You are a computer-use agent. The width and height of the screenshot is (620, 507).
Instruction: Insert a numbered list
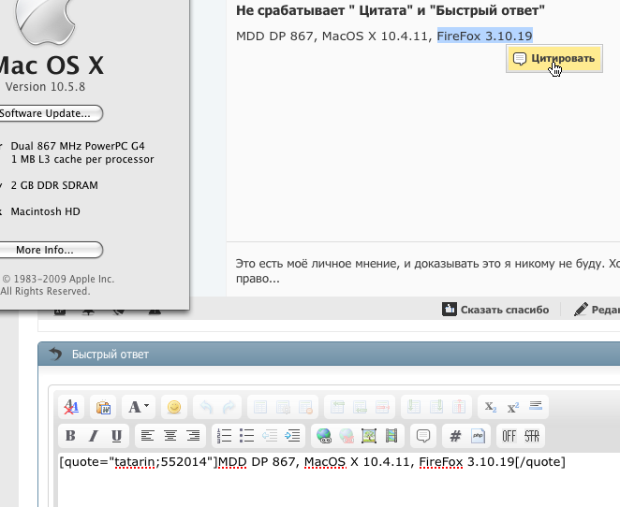point(224,436)
